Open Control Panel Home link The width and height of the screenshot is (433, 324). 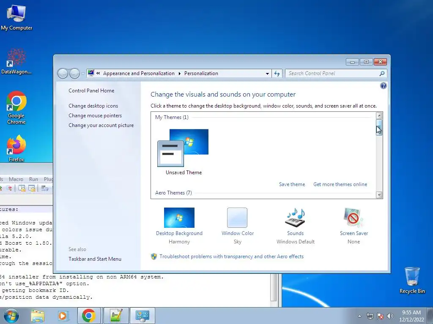(x=91, y=91)
